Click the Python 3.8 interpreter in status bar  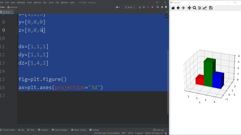[154, 133]
